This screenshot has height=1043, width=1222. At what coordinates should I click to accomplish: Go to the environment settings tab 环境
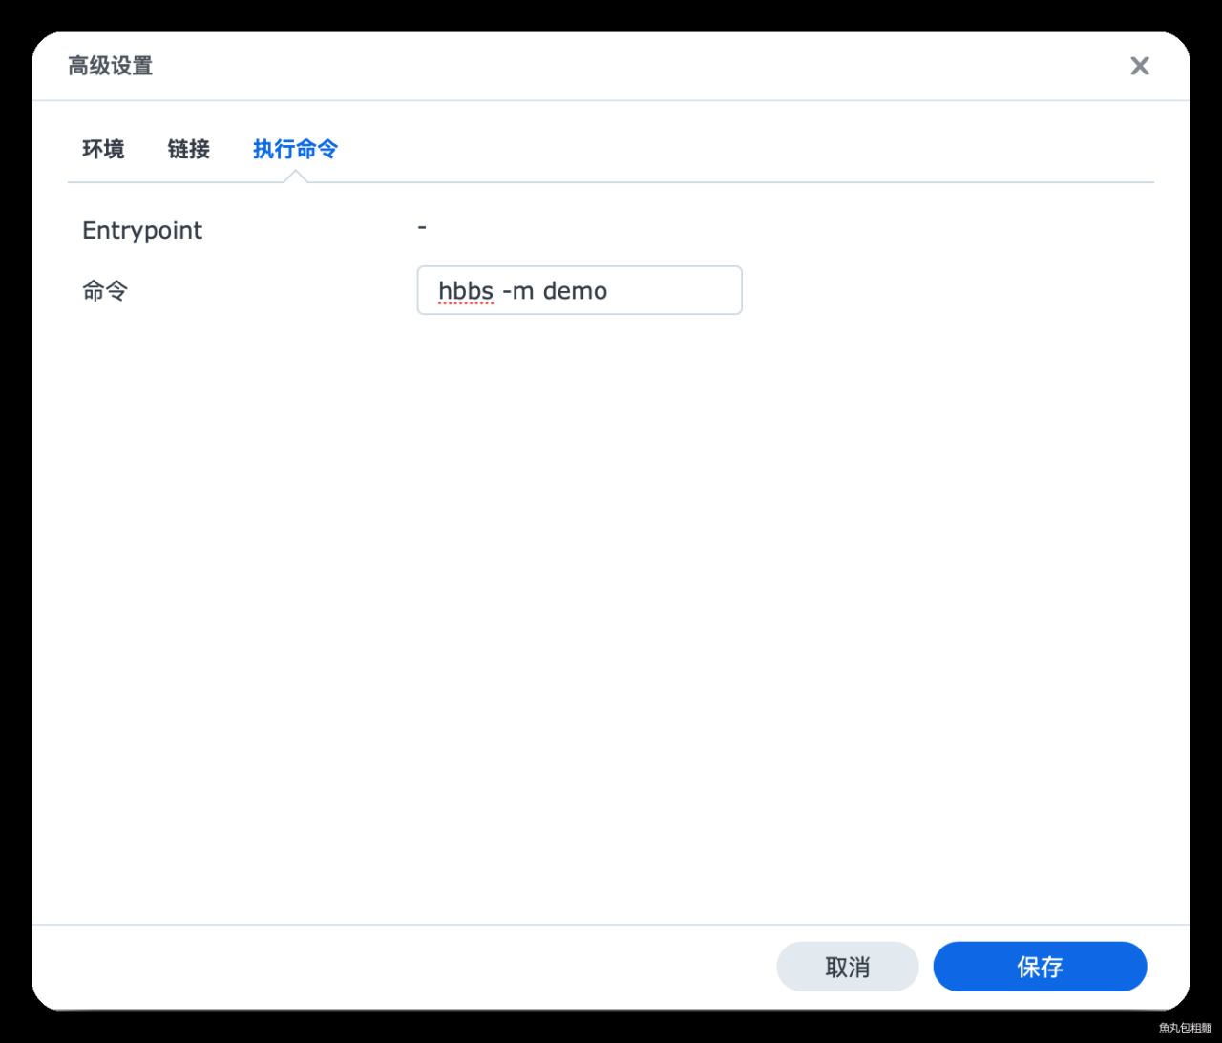[x=103, y=149]
